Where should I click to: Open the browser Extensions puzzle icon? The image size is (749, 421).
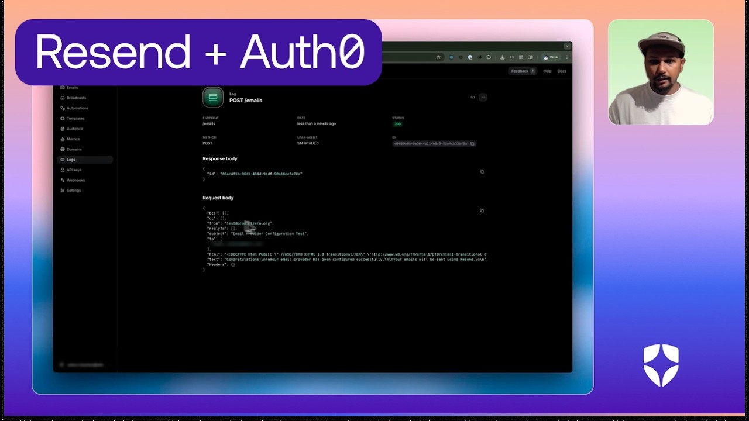point(488,57)
